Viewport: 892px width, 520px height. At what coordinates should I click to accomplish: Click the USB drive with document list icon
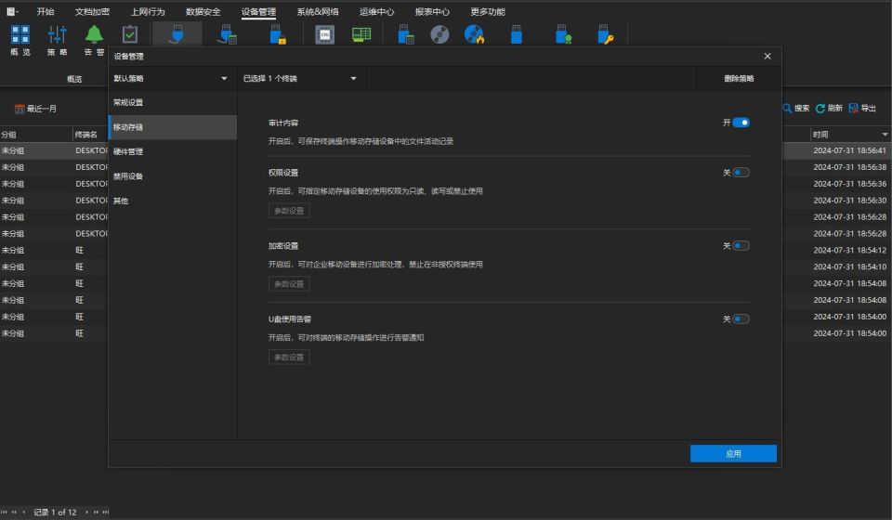coord(406,34)
